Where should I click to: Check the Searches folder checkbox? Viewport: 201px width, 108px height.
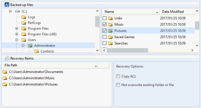105,43
